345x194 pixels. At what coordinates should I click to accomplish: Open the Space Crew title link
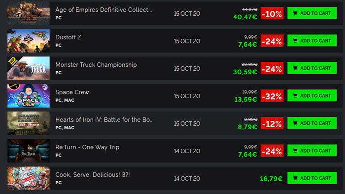tap(72, 92)
